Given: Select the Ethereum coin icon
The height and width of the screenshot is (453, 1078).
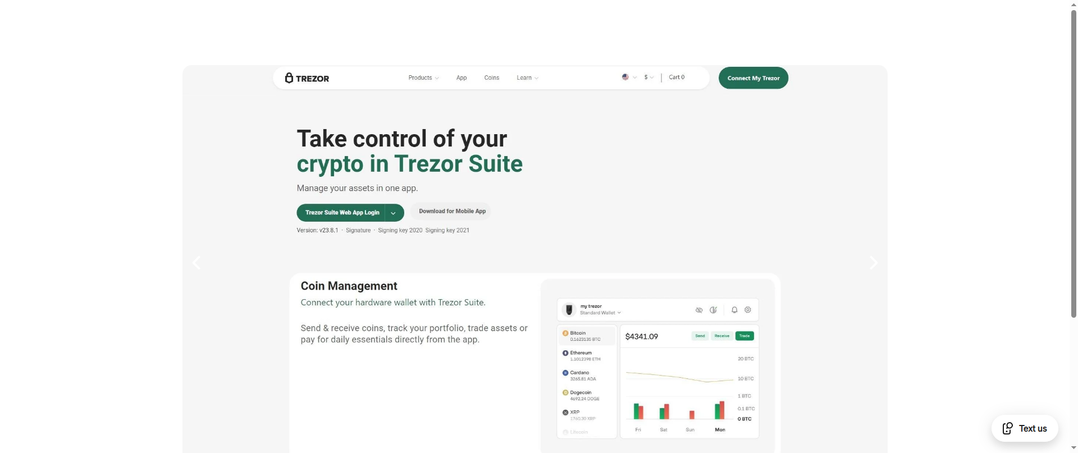Looking at the screenshot, I should click(x=565, y=353).
